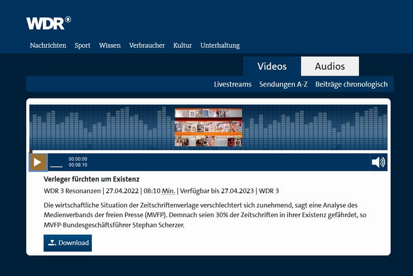The width and height of the screenshot is (413, 276).
Task: Download the audio file
Action: pos(68,243)
